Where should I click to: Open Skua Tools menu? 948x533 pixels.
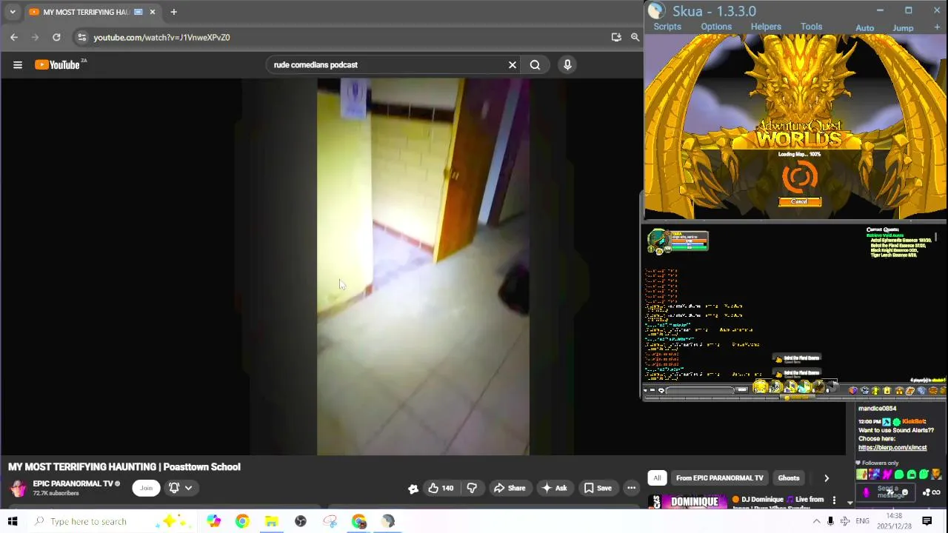[x=811, y=27]
